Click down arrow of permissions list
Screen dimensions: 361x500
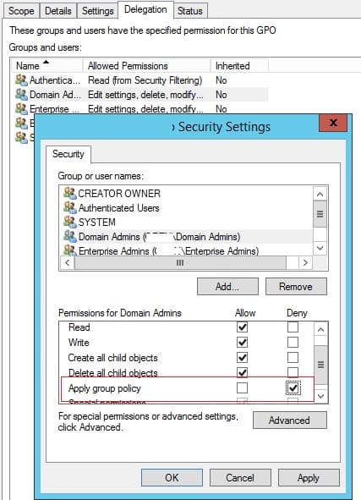321,397
